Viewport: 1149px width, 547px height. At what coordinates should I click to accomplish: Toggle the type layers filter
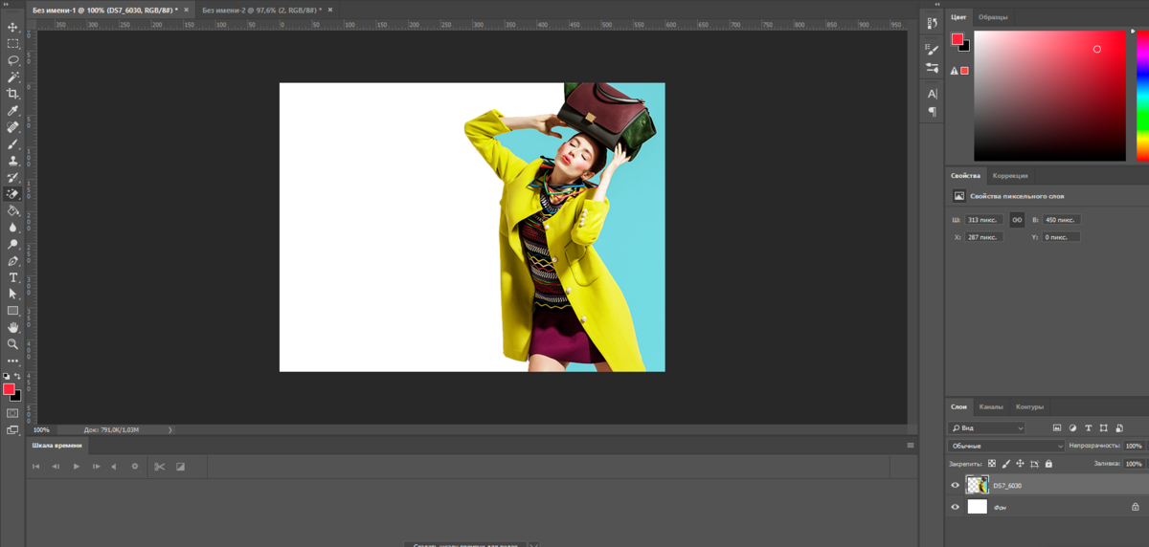(x=1089, y=428)
